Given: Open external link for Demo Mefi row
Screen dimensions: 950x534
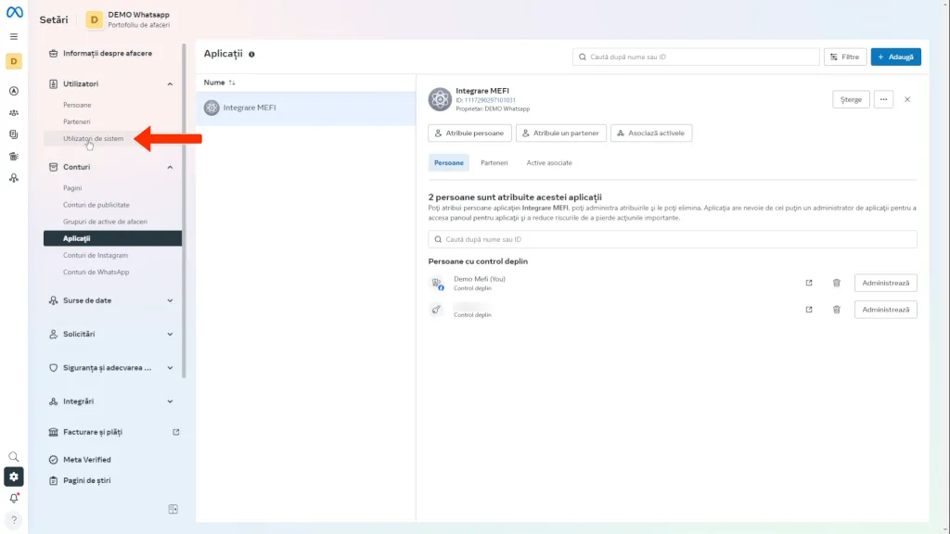Looking at the screenshot, I should (x=809, y=283).
